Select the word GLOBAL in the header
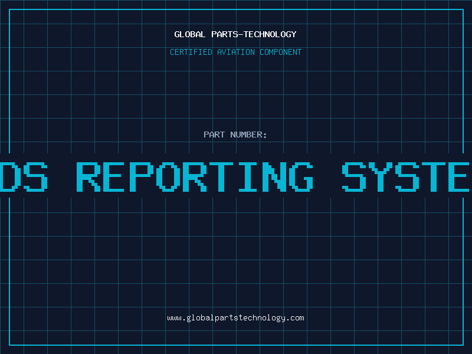Screen dimensions: 472x354 189,34
